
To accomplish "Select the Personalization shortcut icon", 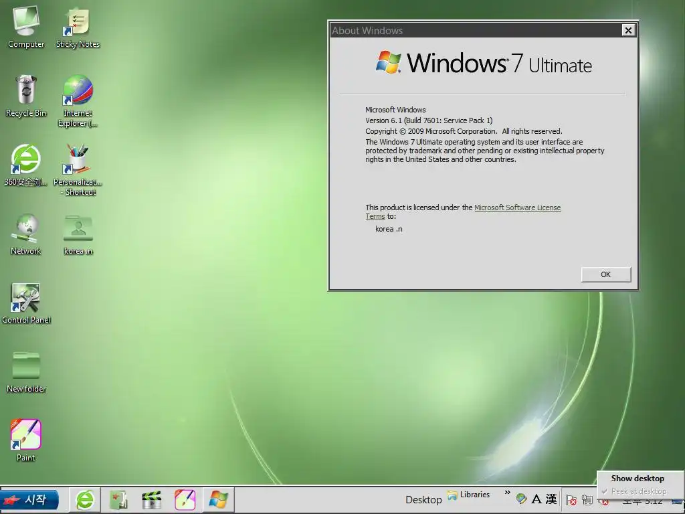I will point(78,169).
